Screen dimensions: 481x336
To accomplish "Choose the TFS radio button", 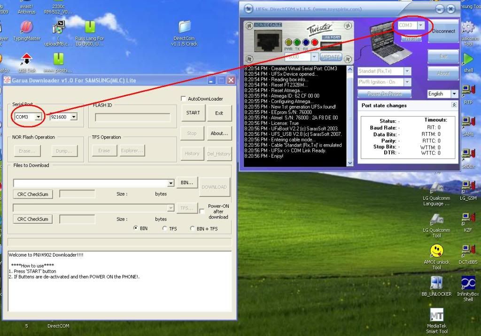I will coord(164,229).
